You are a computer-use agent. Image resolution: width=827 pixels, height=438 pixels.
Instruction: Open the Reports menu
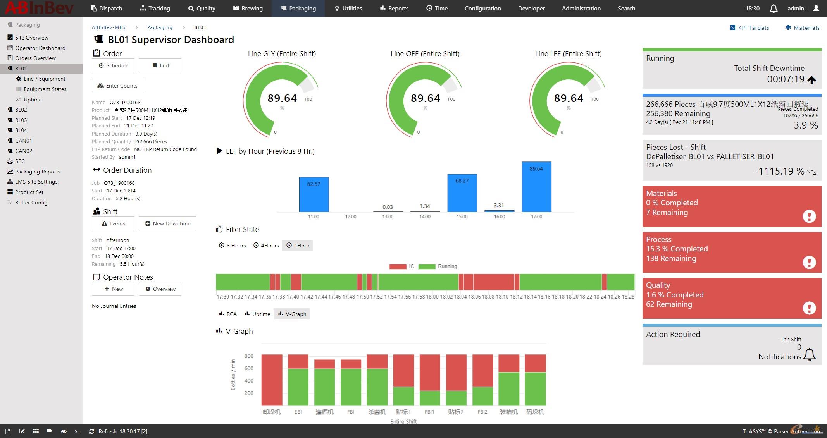pos(394,8)
